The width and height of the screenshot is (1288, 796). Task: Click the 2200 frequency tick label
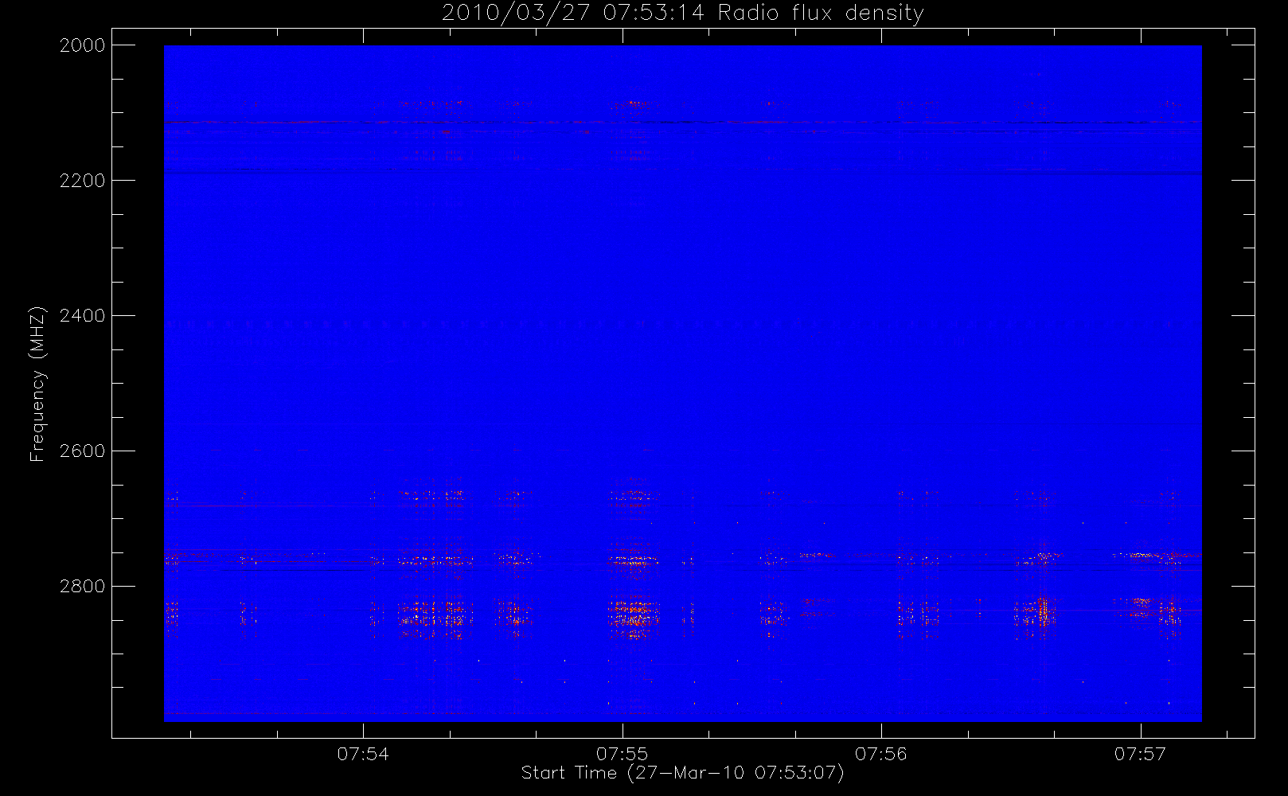point(83,181)
